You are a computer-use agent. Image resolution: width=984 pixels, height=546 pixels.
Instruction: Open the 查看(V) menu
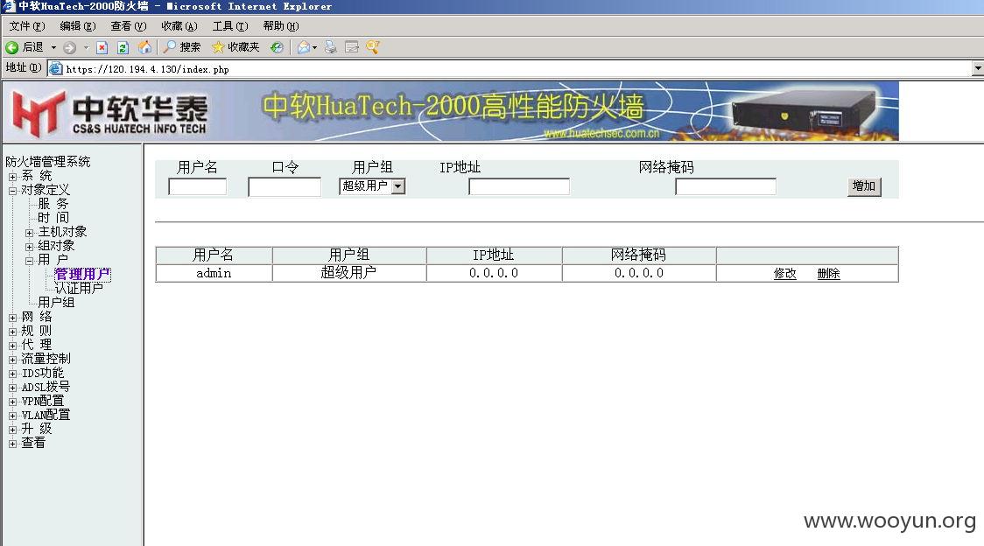pyautogui.click(x=128, y=26)
